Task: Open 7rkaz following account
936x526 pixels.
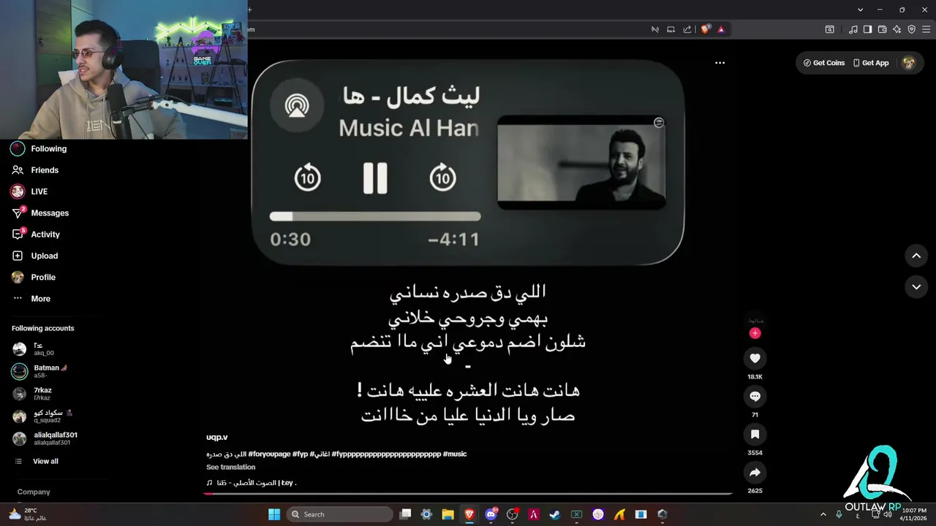Action: (x=32, y=394)
